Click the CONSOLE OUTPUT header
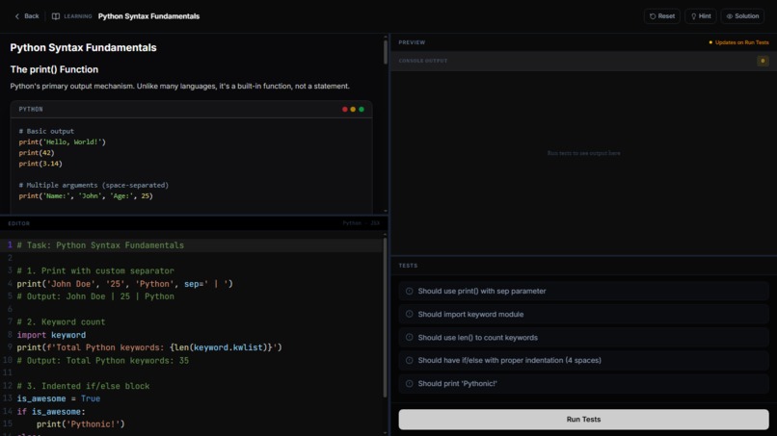 pos(422,61)
